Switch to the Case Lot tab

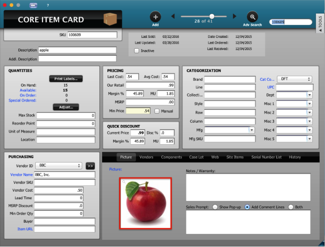196,157
